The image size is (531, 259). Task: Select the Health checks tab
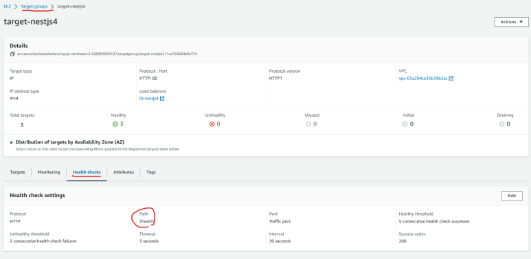point(87,172)
